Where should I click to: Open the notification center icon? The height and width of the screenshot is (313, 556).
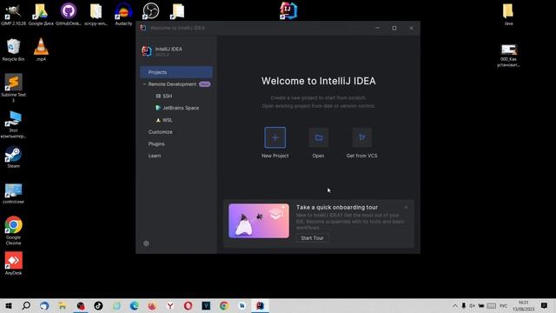[x=544, y=305]
